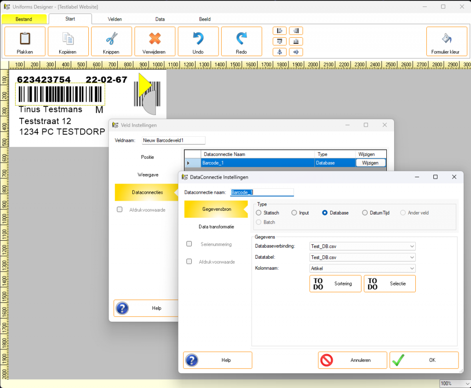Click the row selector arrow beside Barcode_1
471x388 pixels.
tap(188, 163)
